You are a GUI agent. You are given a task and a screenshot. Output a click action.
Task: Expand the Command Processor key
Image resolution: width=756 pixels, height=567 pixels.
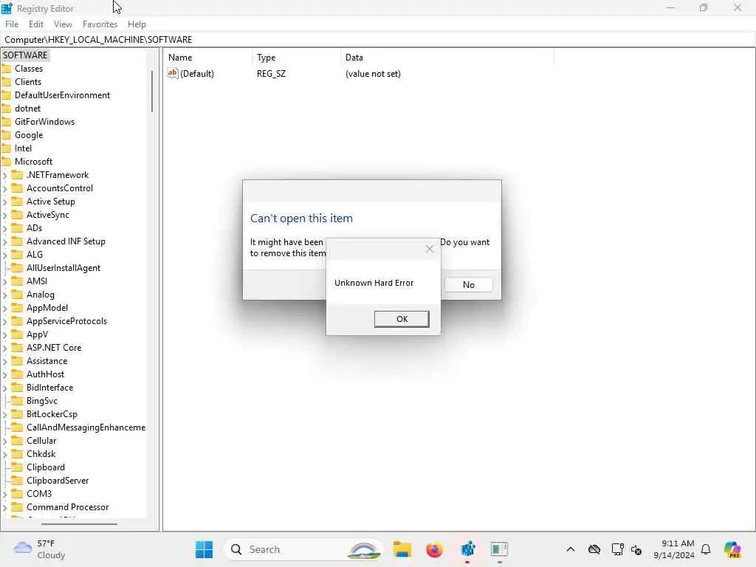pos(5,508)
